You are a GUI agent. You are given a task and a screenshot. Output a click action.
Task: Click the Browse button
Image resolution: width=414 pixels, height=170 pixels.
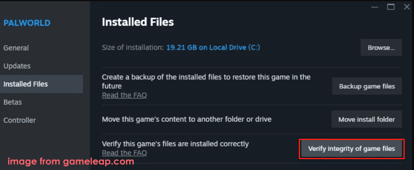(381, 48)
